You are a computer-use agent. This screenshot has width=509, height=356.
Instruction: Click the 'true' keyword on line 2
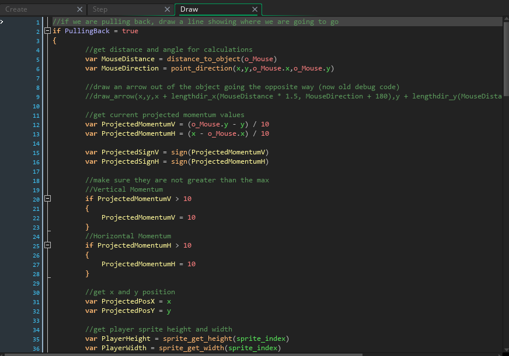pyautogui.click(x=130, y=31)
